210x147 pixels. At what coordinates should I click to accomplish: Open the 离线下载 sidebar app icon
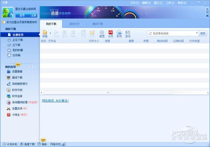tap(8, 78)
